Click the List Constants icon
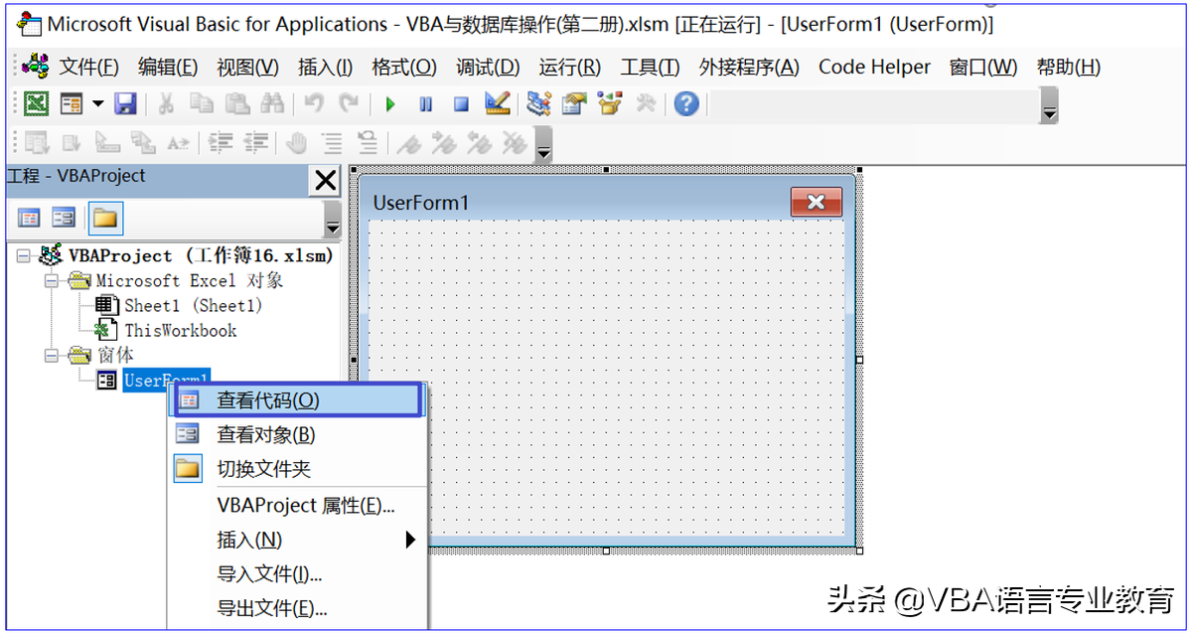The height and width of the screenshot is (633, 1192). [72, 143]
